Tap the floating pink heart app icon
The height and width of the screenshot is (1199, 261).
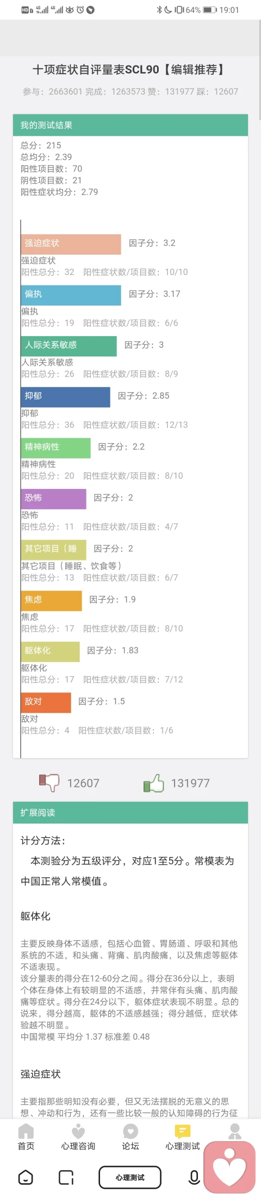229,1166
